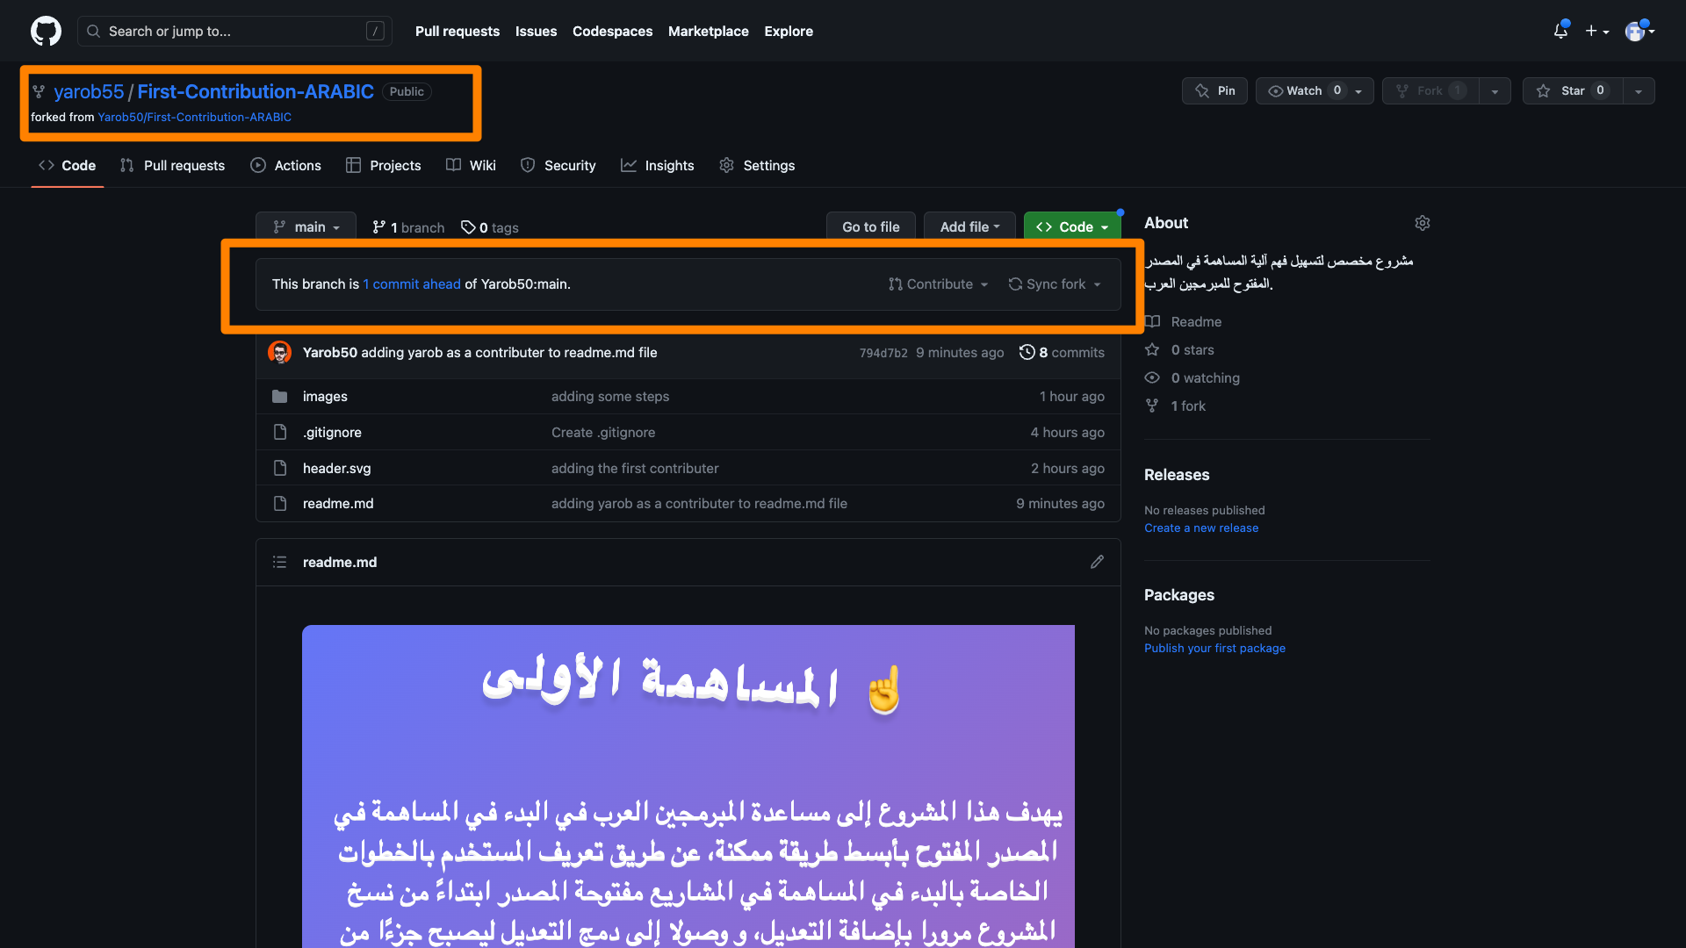Open the main branch dropdown
This screenshot has width=1686, height=948.
click(306, 227)
